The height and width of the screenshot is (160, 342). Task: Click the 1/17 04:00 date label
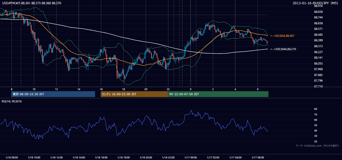pos(235,158)
